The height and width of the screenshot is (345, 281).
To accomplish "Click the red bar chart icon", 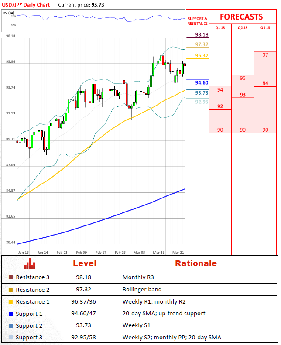I will pyautogui.click(x=30, y=263).
